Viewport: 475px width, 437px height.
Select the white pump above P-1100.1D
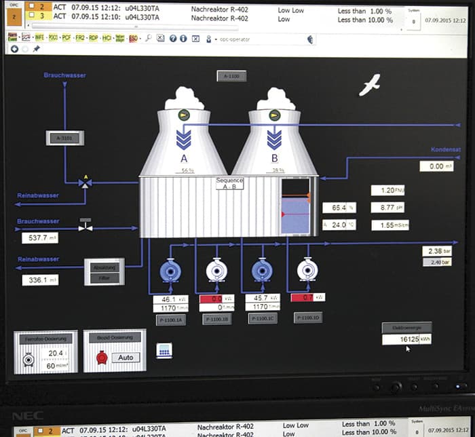307,271
